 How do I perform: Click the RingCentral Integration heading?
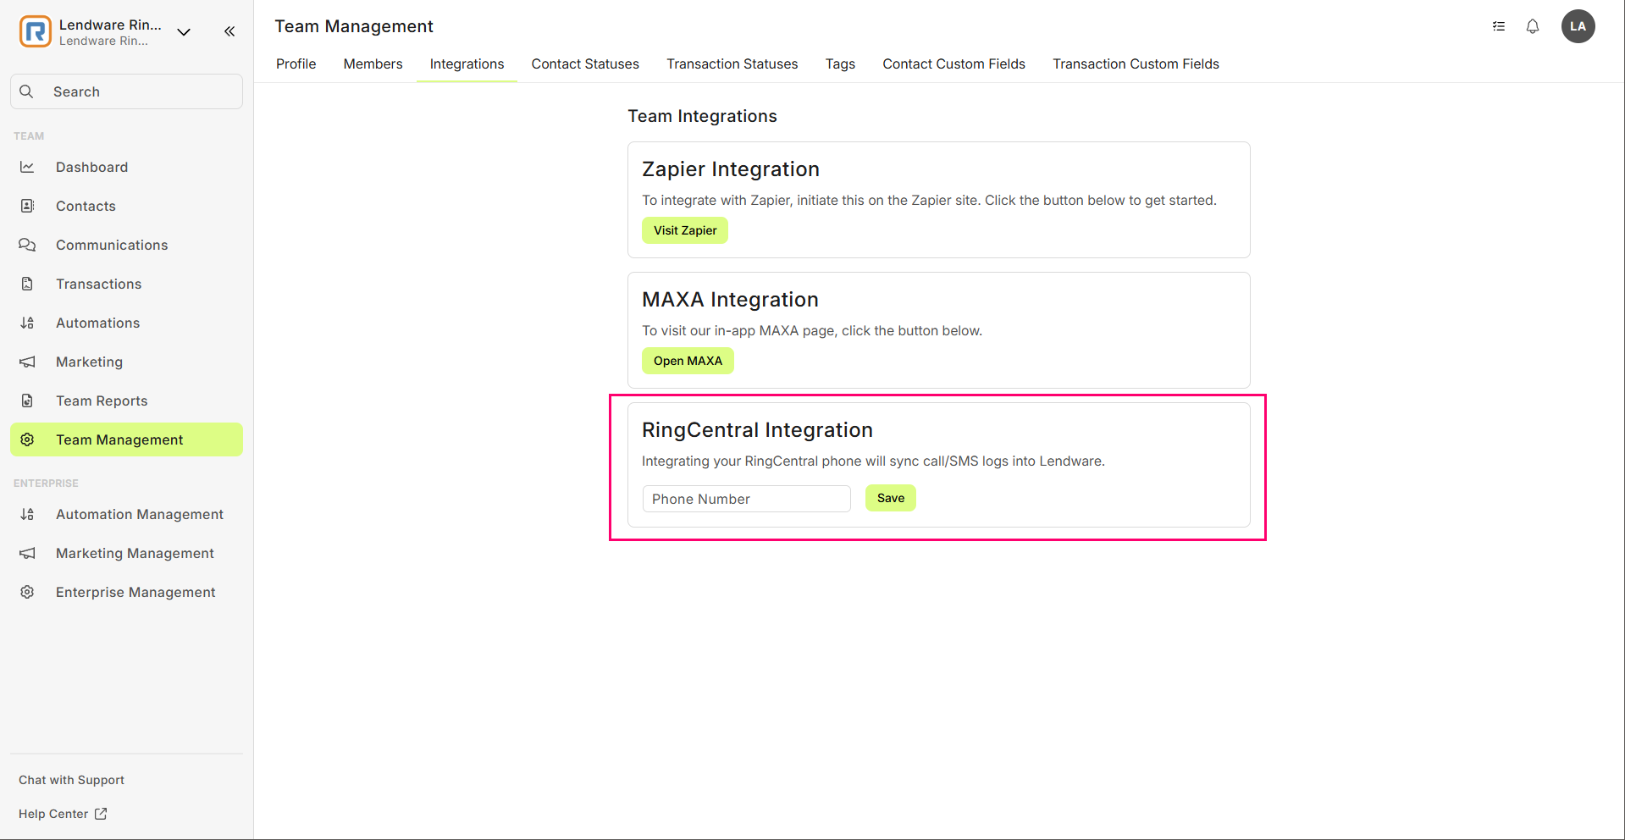coord(757,430)
